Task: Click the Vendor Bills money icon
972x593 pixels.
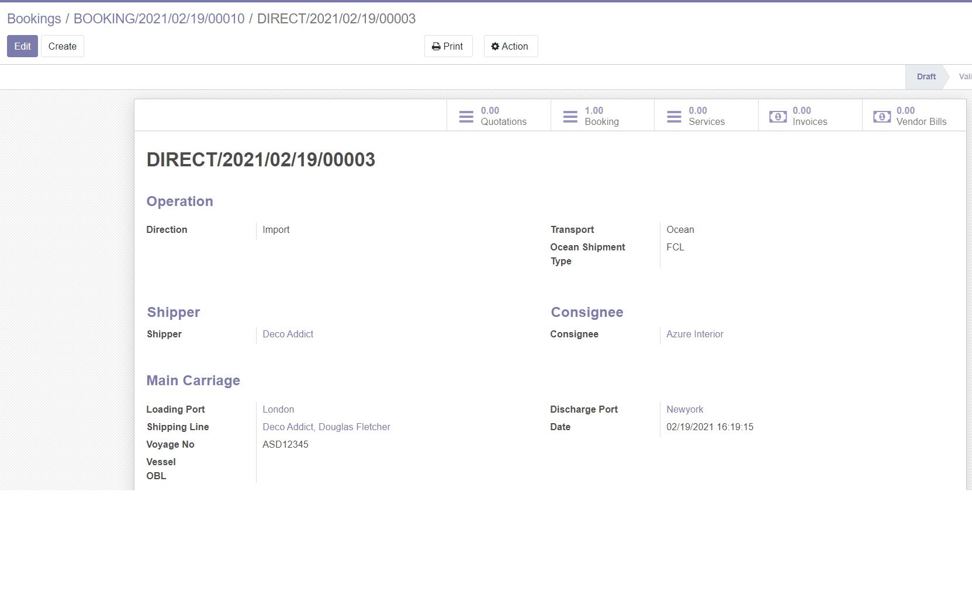Action: [x=881, y=117]
